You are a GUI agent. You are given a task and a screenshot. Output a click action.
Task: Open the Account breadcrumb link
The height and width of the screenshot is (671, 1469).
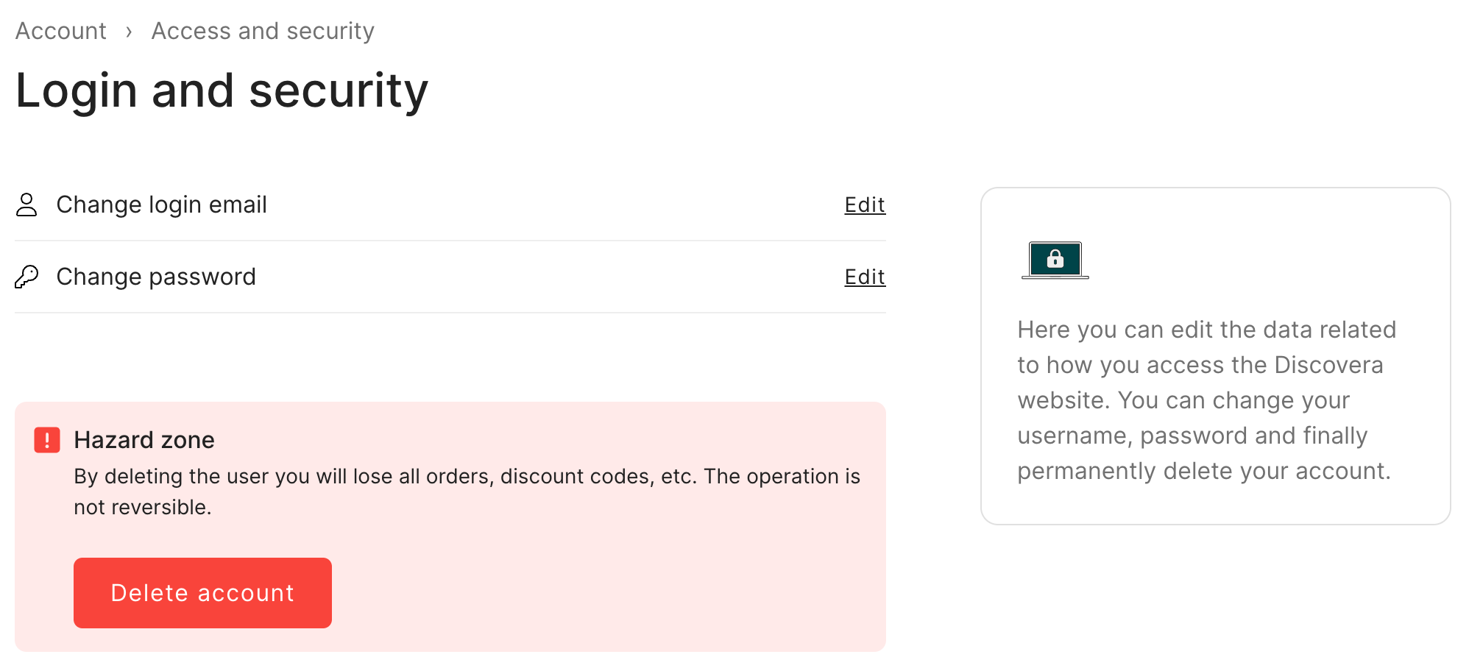pyautogui.click(x=60, y=31)
